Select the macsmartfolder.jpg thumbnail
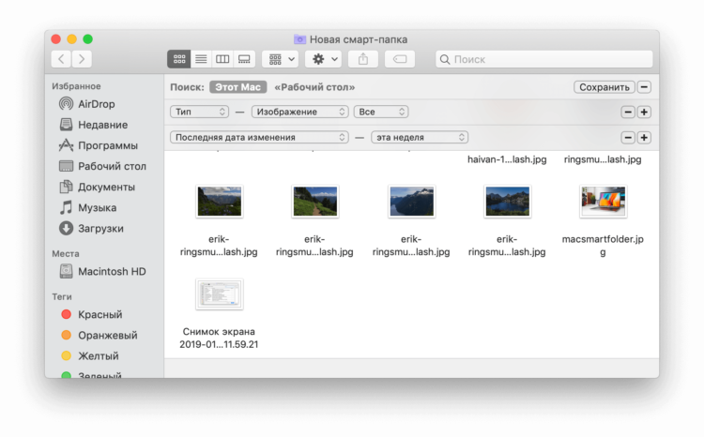This screenshot has width=704, height=437. (x=603, y=202)
